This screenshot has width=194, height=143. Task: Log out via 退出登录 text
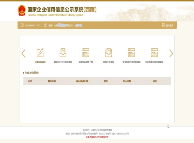tap(169, 25)
